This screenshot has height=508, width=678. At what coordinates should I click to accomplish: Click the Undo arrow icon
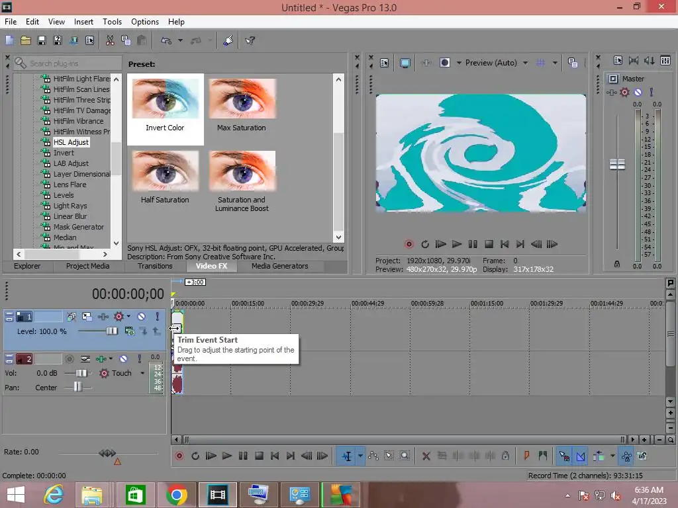point(166,40)
